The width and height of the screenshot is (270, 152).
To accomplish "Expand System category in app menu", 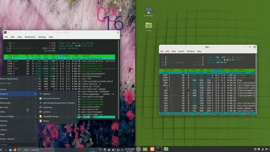I will click(x=19, y=125).
